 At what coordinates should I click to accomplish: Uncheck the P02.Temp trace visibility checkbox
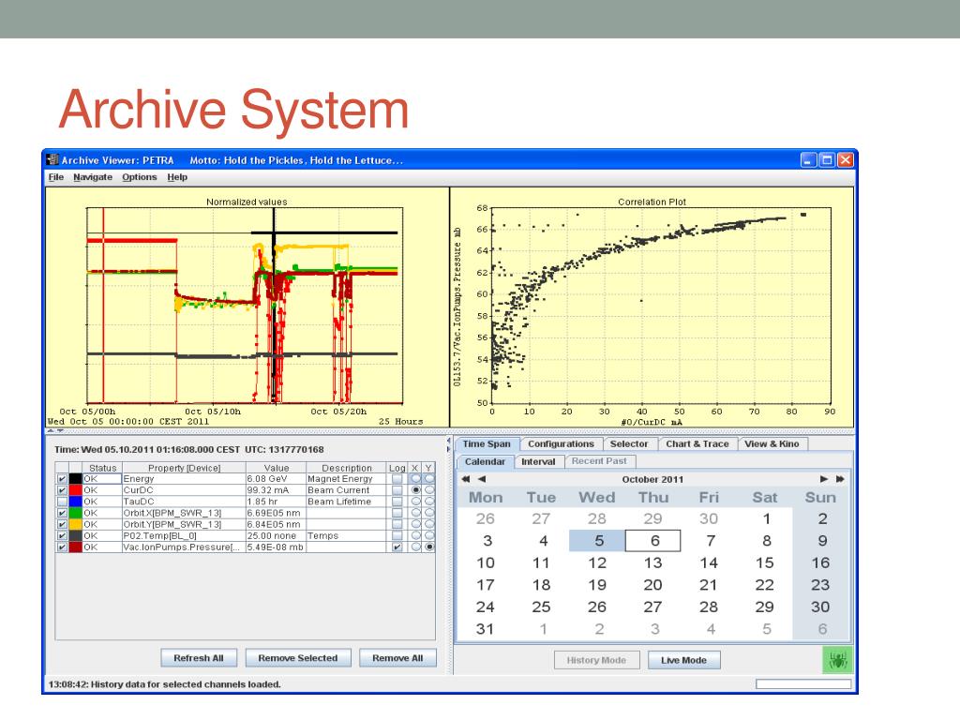(x=62, y=535)
